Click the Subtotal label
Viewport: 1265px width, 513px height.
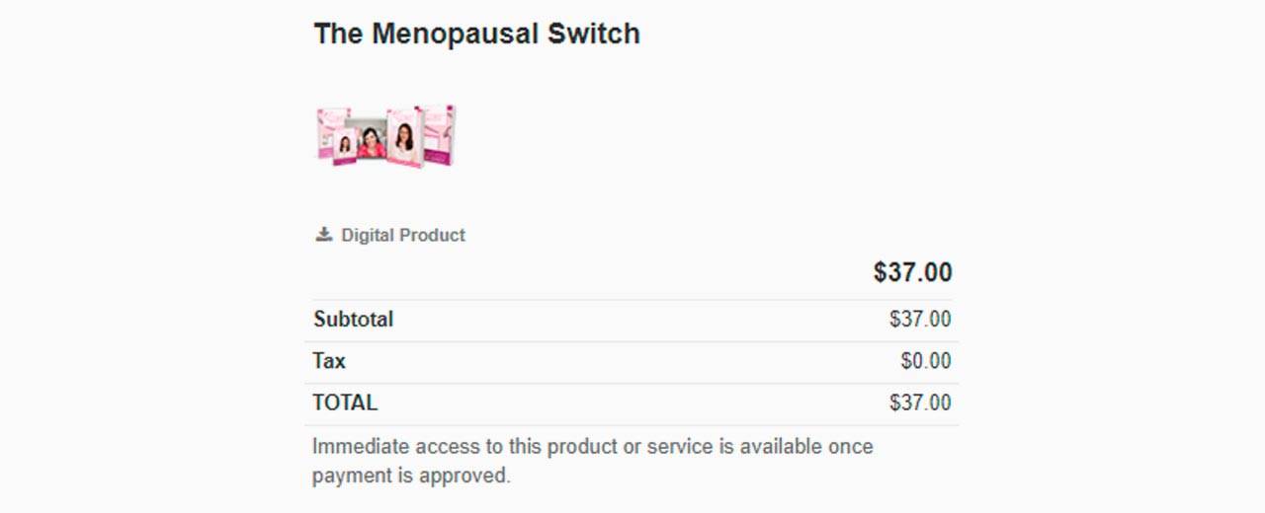tap(353, 320)
